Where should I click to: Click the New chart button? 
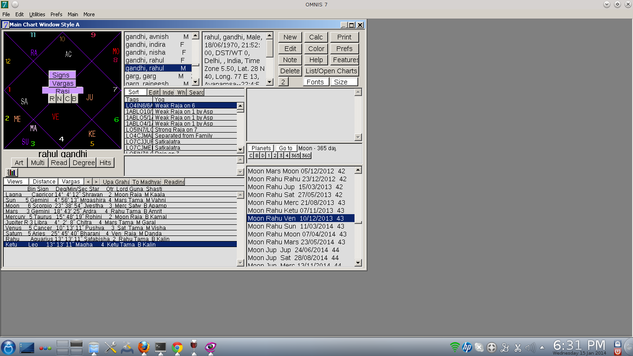[x=290, y=37]
